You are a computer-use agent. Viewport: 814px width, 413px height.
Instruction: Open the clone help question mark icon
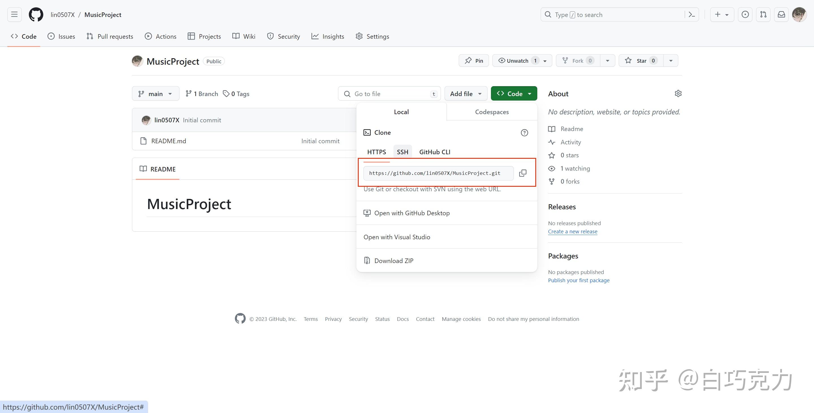point(525,132)
